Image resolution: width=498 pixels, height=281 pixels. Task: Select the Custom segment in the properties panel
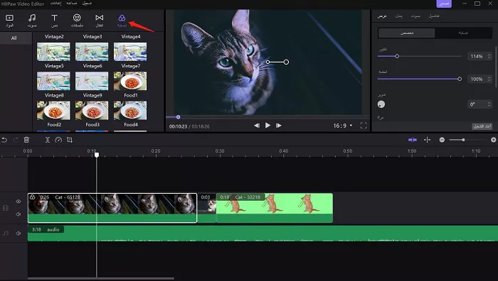click(x=407, y=33)
